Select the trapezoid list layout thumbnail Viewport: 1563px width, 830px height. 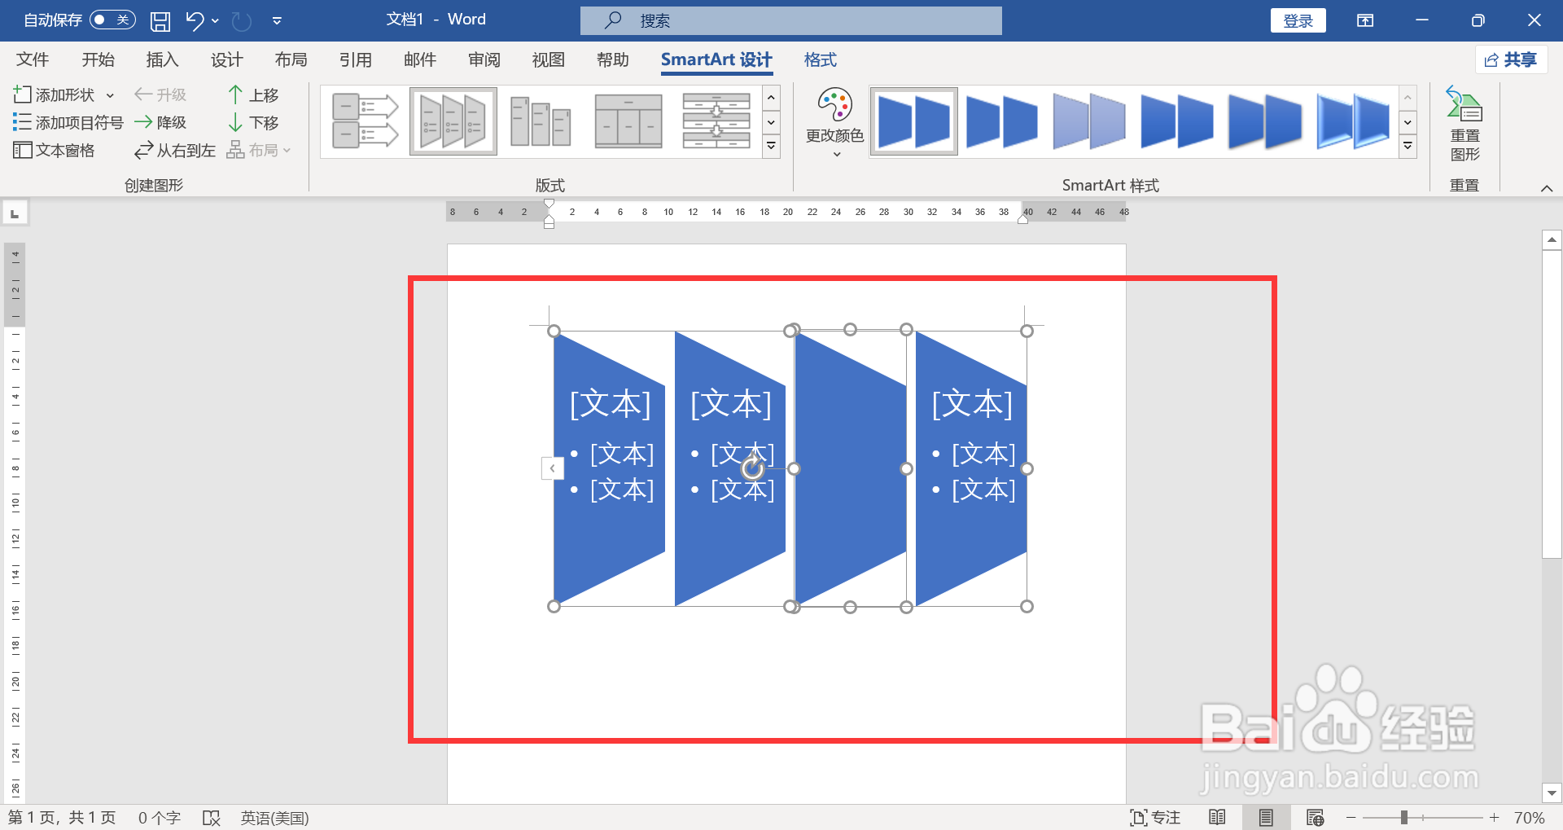453,121
